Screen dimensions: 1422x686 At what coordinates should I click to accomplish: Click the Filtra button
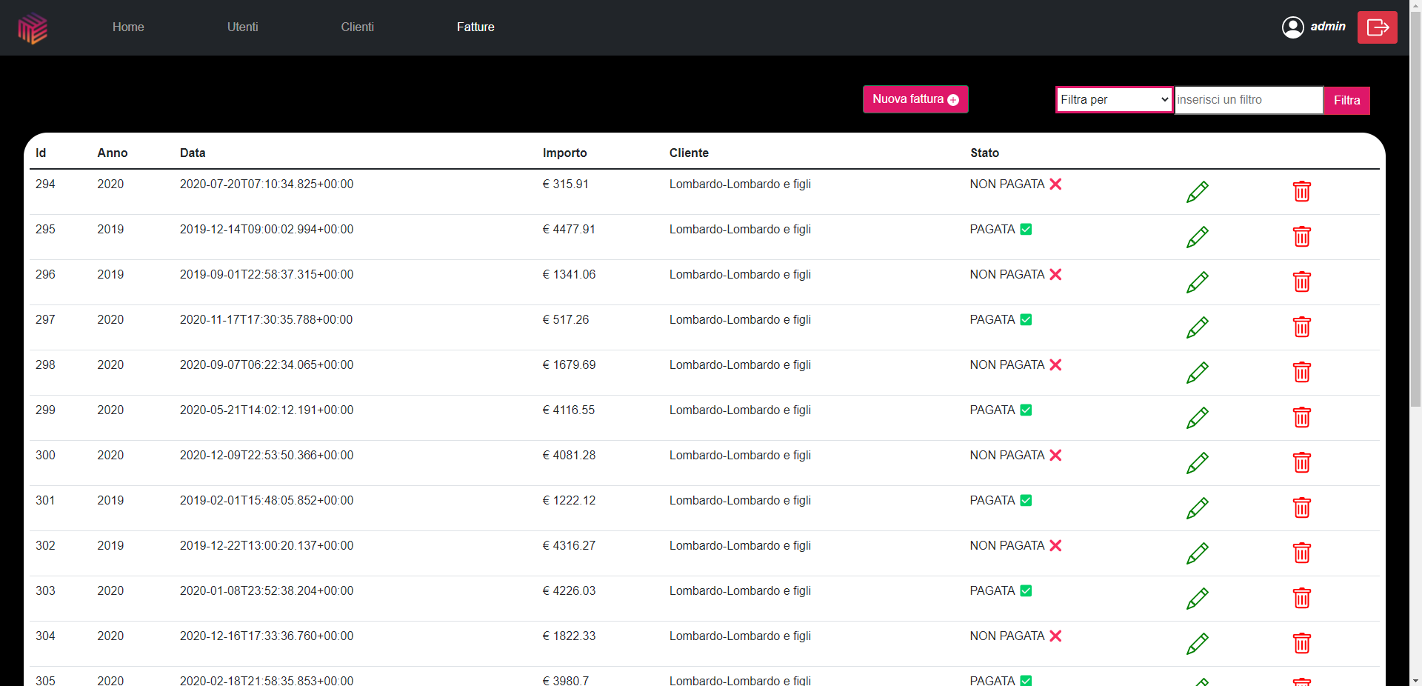pos(1346,100)
